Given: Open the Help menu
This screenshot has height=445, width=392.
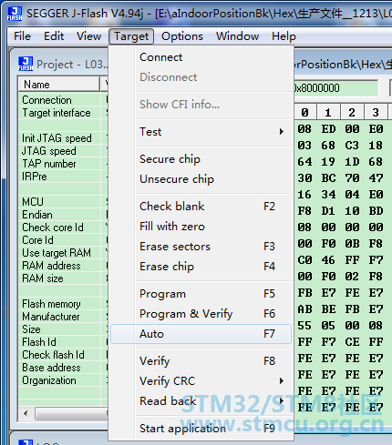Looking at the screenshot, I should click(x=284, y=36).
